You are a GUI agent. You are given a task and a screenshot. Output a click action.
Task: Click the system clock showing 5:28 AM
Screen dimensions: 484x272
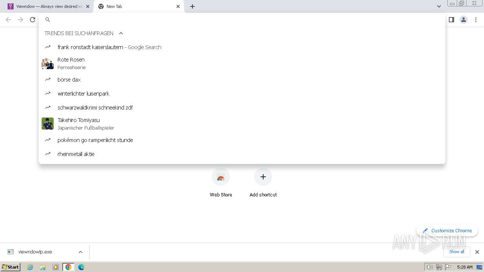(x=465, y=267)
